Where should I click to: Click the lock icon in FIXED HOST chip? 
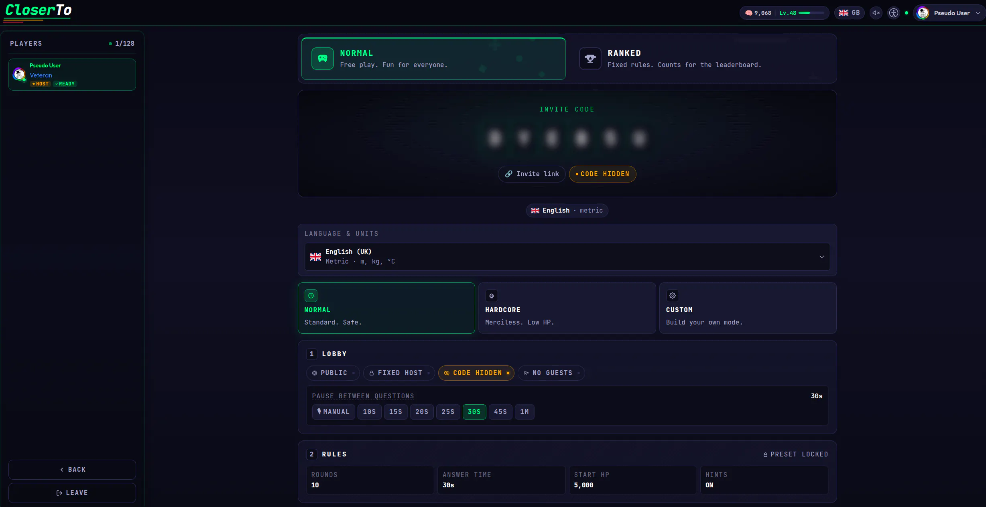(x=372, y=373)
